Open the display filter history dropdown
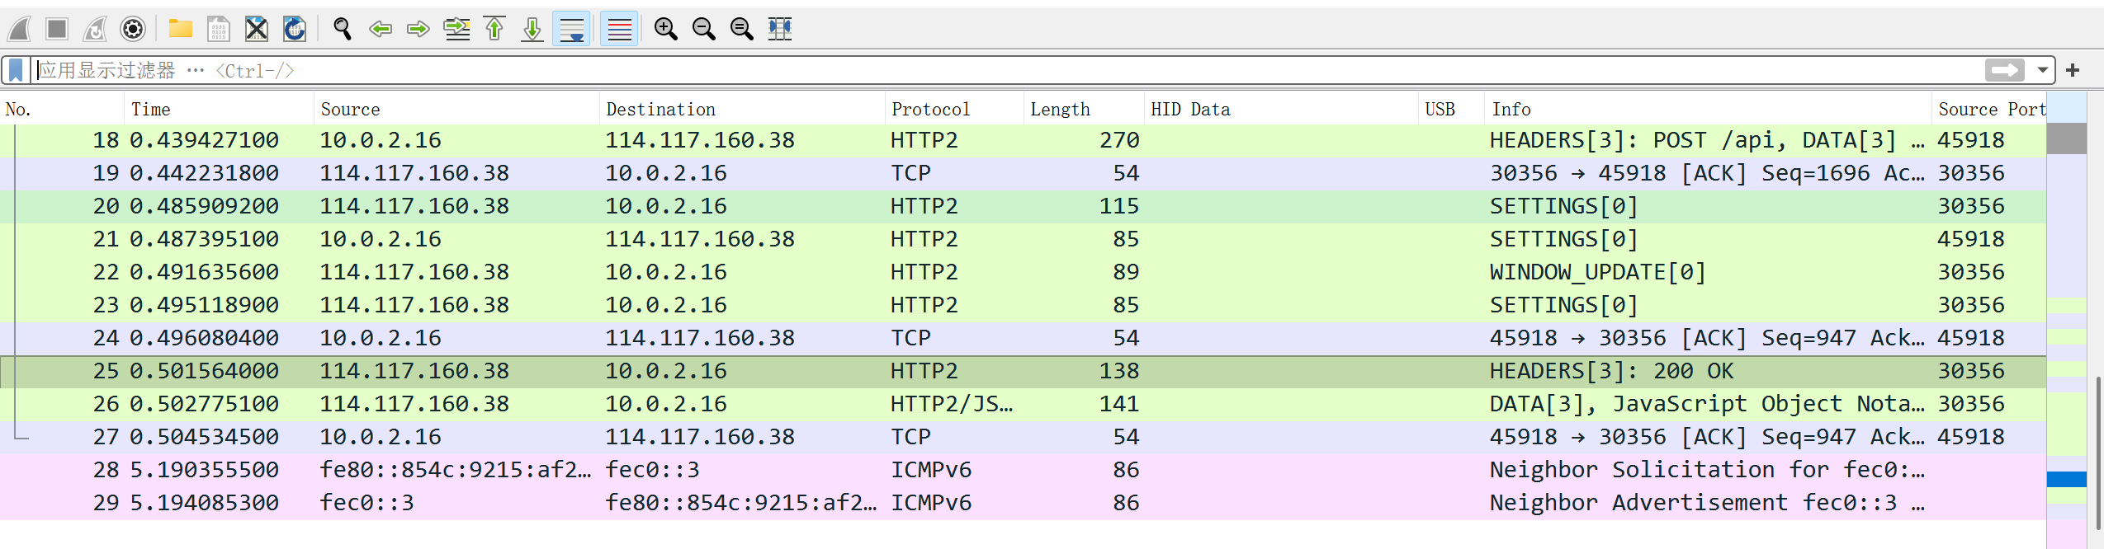 pyautogui.click(x=2042, y=71)
